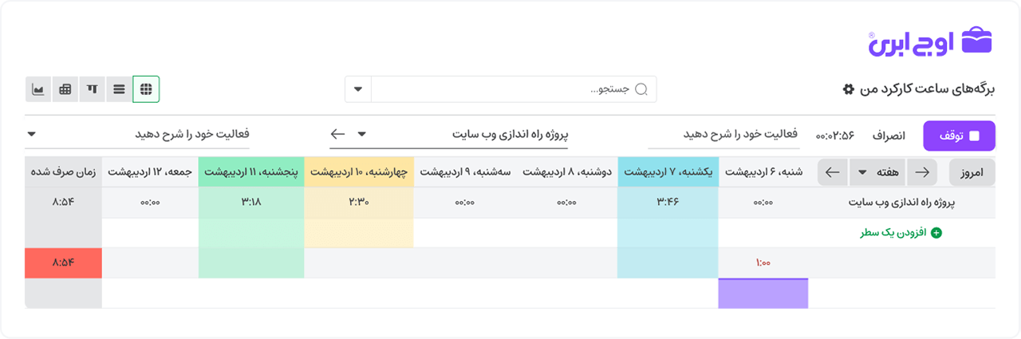Click the انصراف cancel button
This screenshot has width=1021, height=339.
888,136
